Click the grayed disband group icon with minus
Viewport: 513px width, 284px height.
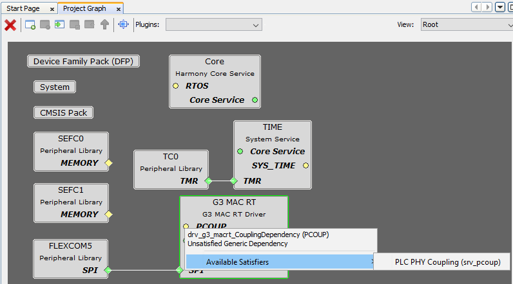point(45,25)
